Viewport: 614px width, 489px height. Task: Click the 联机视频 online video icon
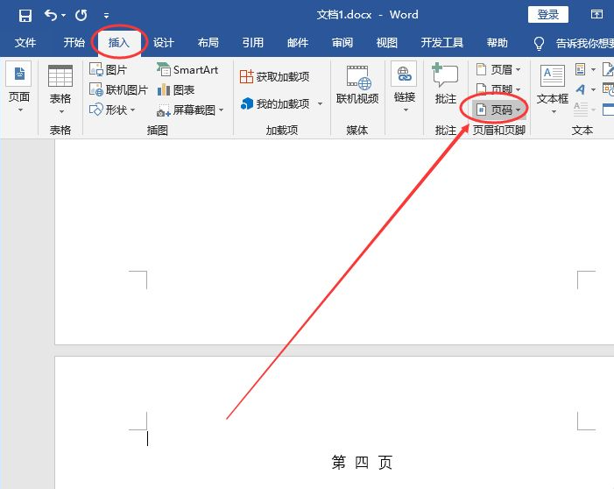click(357, 79)
